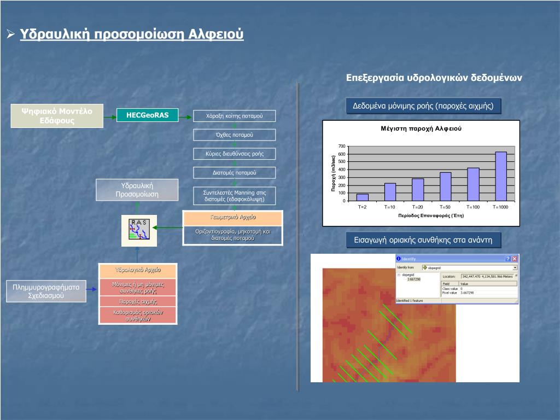This screenshot has width=560, height=420.
Task: Click the x-axis label 'Περίοδος Επαναφοράς (Έτη)'
Action: click(431, 215)
